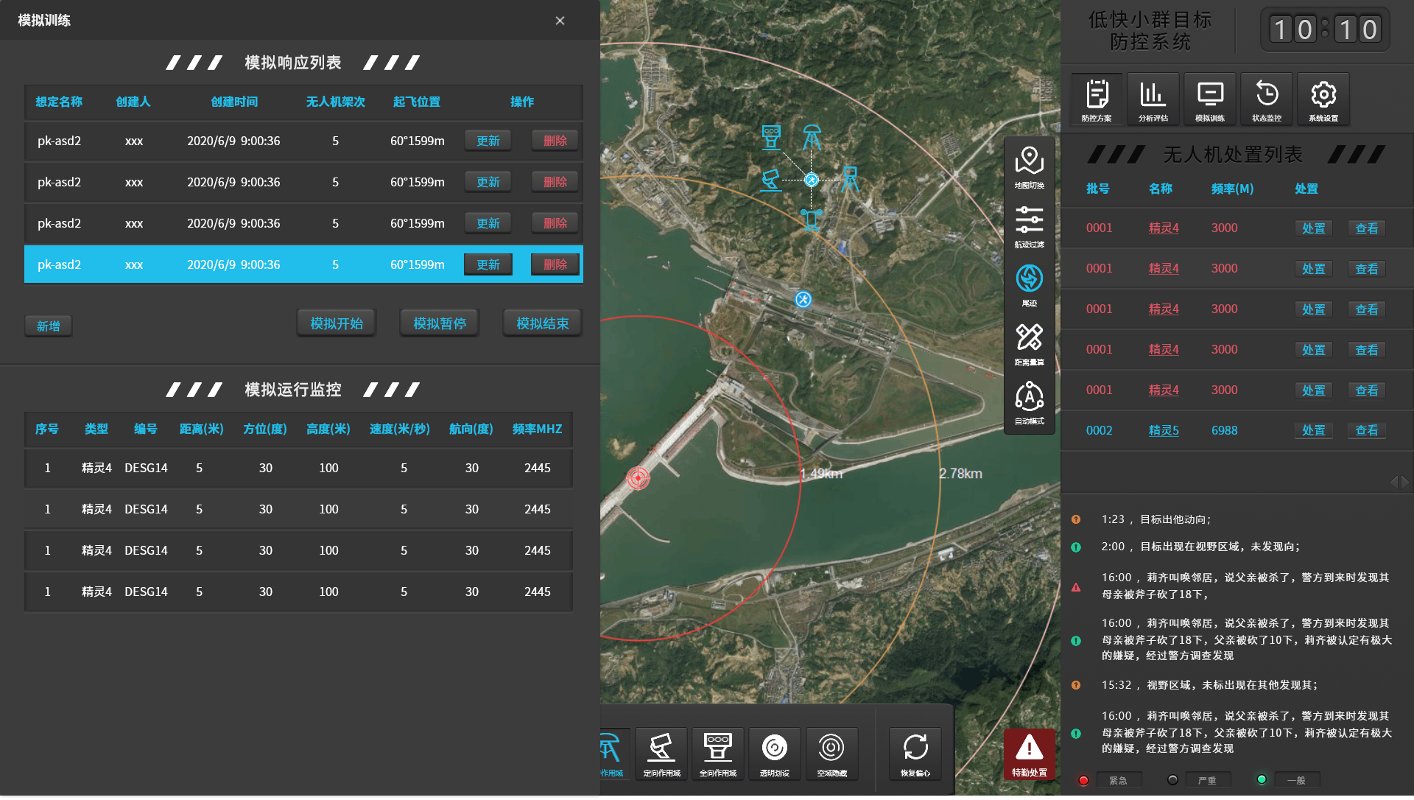Click the right arrow under drone list
This screenshot has width=1414, height=800.
[x=1406, y=483]
